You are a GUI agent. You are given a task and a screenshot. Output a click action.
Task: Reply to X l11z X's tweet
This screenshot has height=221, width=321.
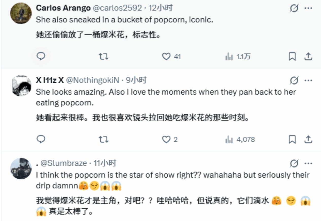pos(41,139)
